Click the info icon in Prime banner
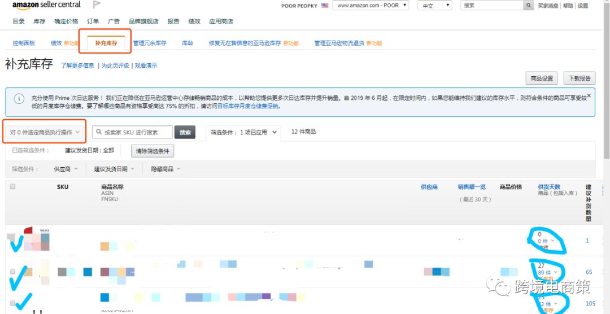Screen dimensions: 610x314 19,99
